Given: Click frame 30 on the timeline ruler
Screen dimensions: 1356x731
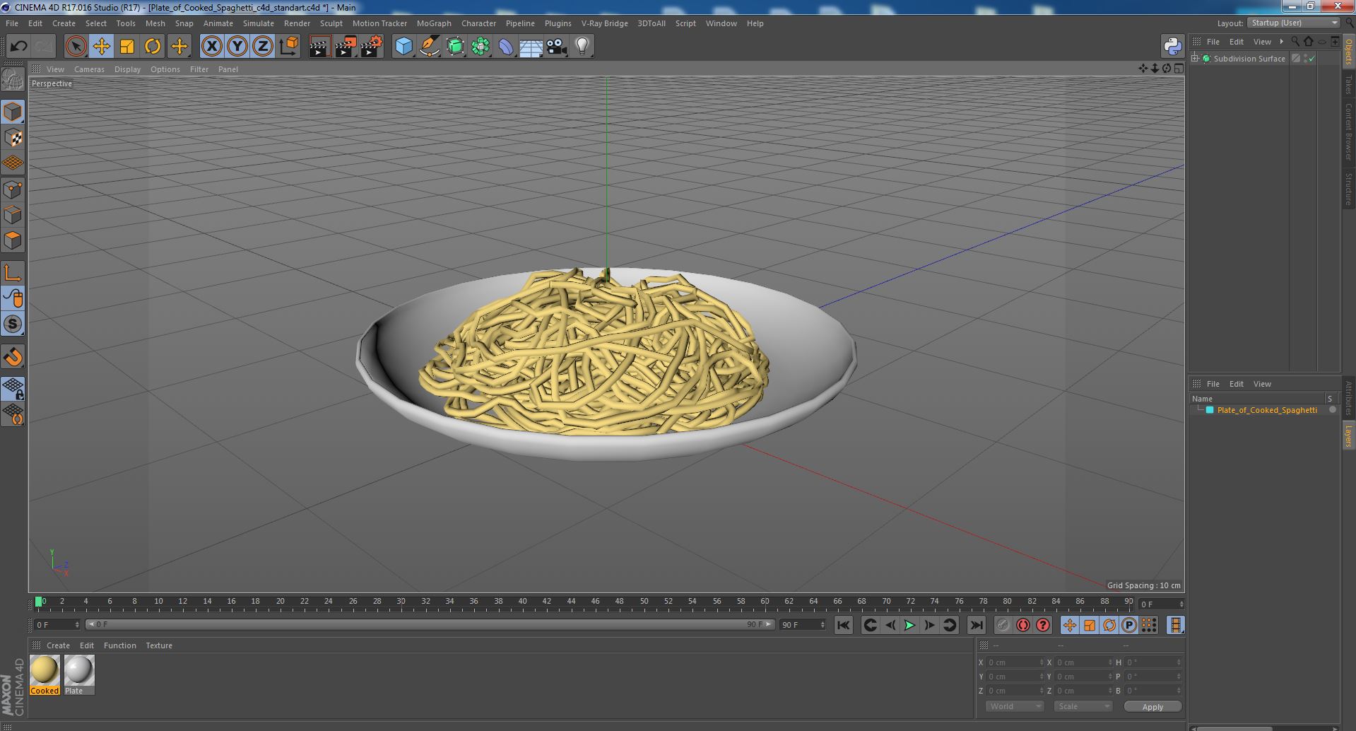Looking at the screenshot, I should coord(401,603).
